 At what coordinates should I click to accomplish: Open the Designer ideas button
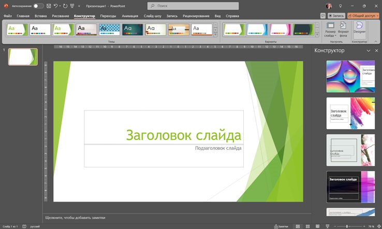[359, 28]
